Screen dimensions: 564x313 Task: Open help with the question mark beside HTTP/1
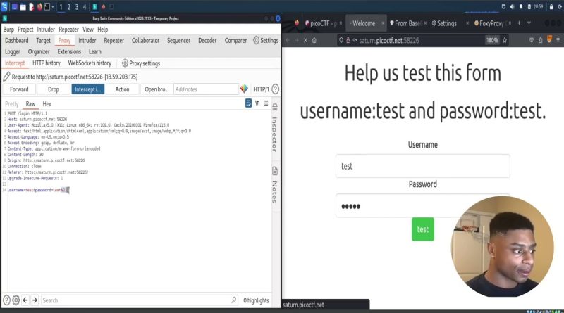(x=275, y=89)
